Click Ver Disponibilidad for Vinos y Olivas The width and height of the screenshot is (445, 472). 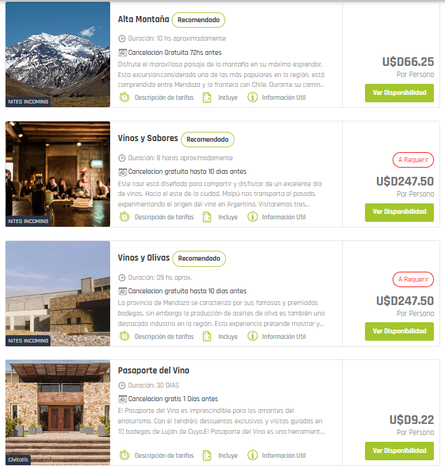[x=399, y=332]
